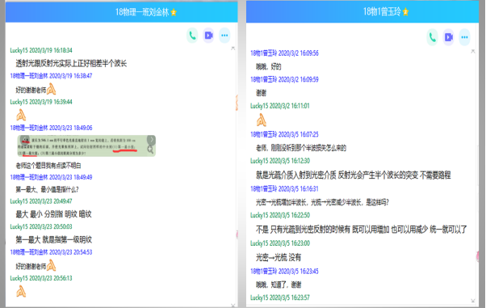Click sender name Lucky15 at 16:12:30
The height and width of the screenshot is (308, 486).
point(259,161)
